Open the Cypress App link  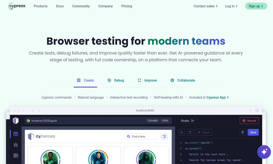coord(218,97)
